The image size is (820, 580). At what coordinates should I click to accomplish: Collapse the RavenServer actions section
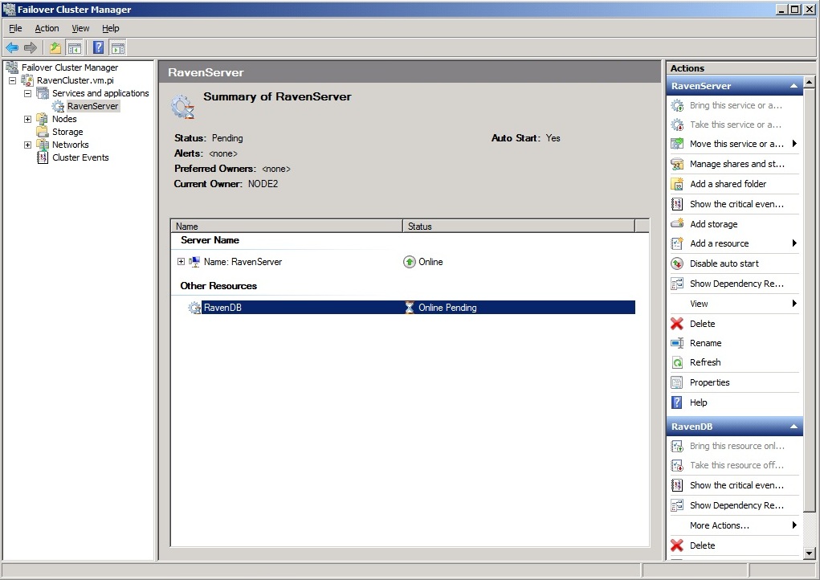point(793,86)
